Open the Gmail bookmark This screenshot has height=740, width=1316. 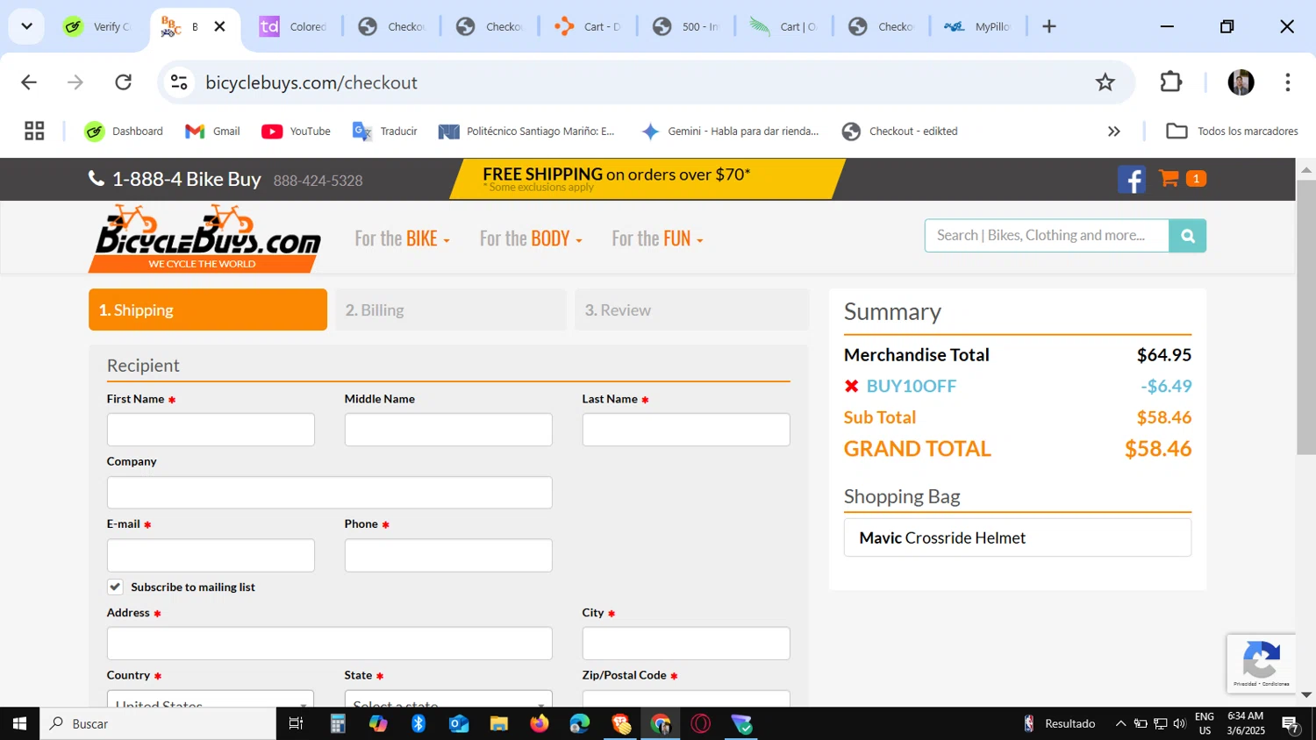(x=212, y=132)
